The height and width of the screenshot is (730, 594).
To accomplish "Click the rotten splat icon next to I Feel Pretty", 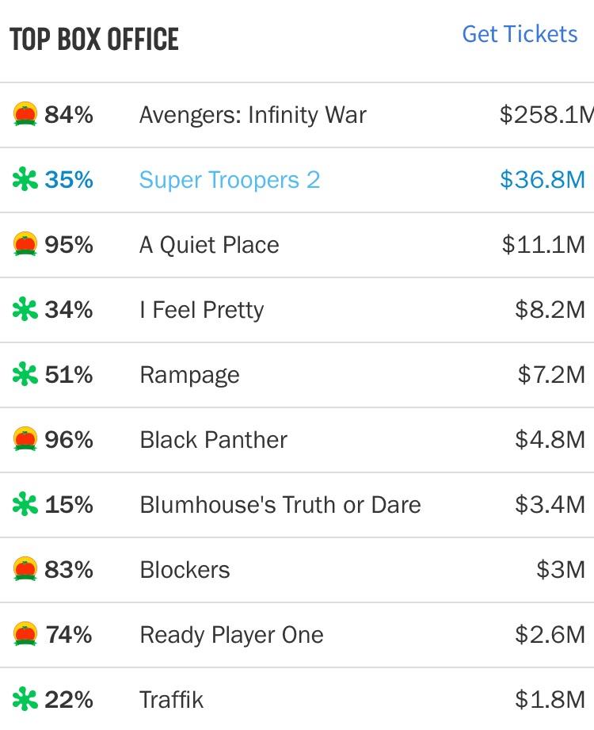I will (25, 310).
